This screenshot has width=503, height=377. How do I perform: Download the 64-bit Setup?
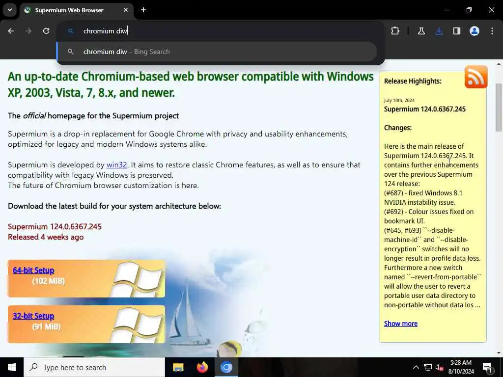pos(33,270)
